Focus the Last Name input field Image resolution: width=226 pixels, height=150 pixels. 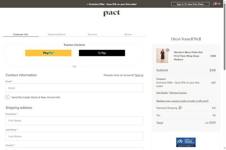(75, 136)
